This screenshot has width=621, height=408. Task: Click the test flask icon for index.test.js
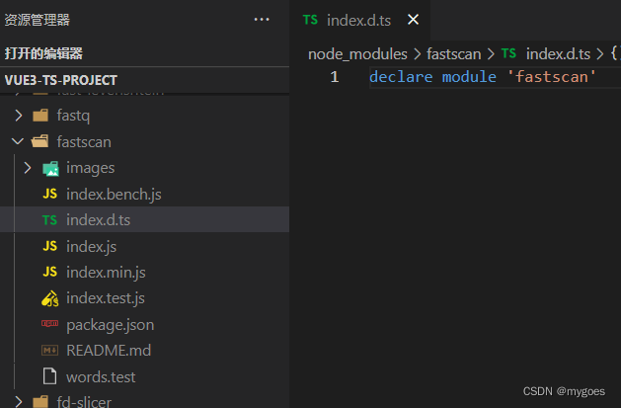49,298
